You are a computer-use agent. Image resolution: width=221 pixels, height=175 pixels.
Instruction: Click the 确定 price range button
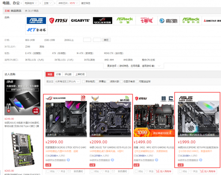pos(106,40)
